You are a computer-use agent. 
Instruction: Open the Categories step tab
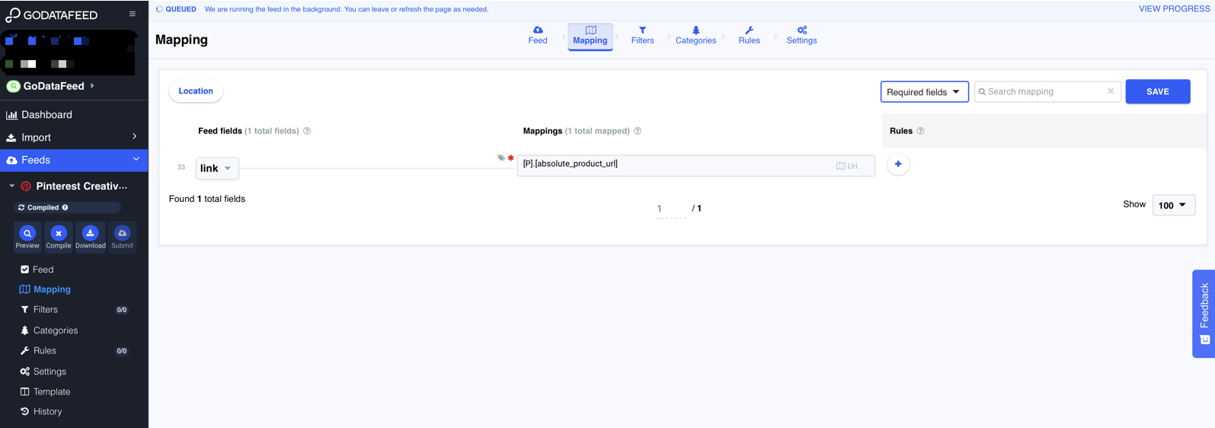[695, 35]
